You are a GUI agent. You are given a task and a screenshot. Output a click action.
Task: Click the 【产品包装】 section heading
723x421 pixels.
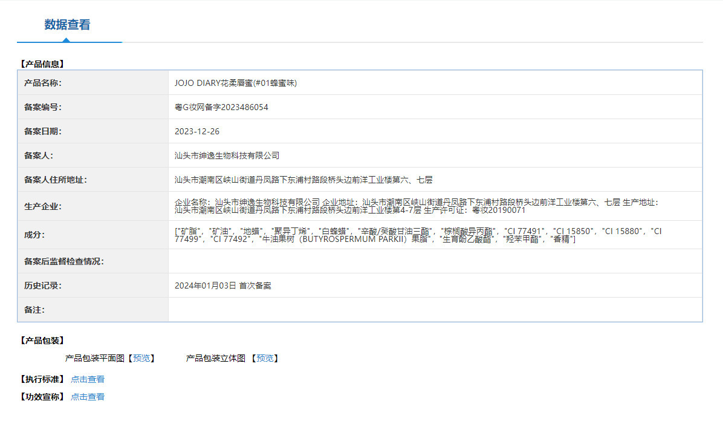42,341
